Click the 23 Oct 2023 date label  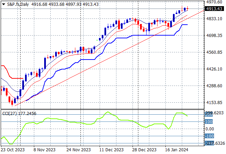pyautogui.click(x=12, y=150)
